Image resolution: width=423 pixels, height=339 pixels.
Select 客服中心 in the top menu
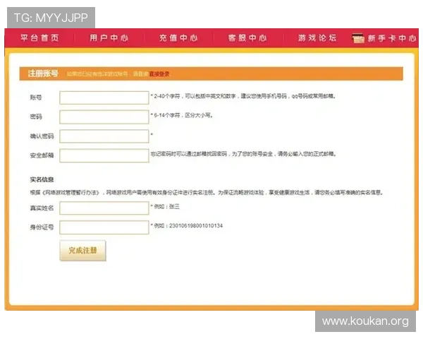click(x=247, y=38)
